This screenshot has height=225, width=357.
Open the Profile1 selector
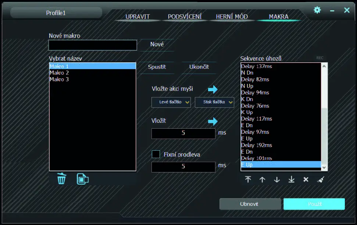coord(56,13)
